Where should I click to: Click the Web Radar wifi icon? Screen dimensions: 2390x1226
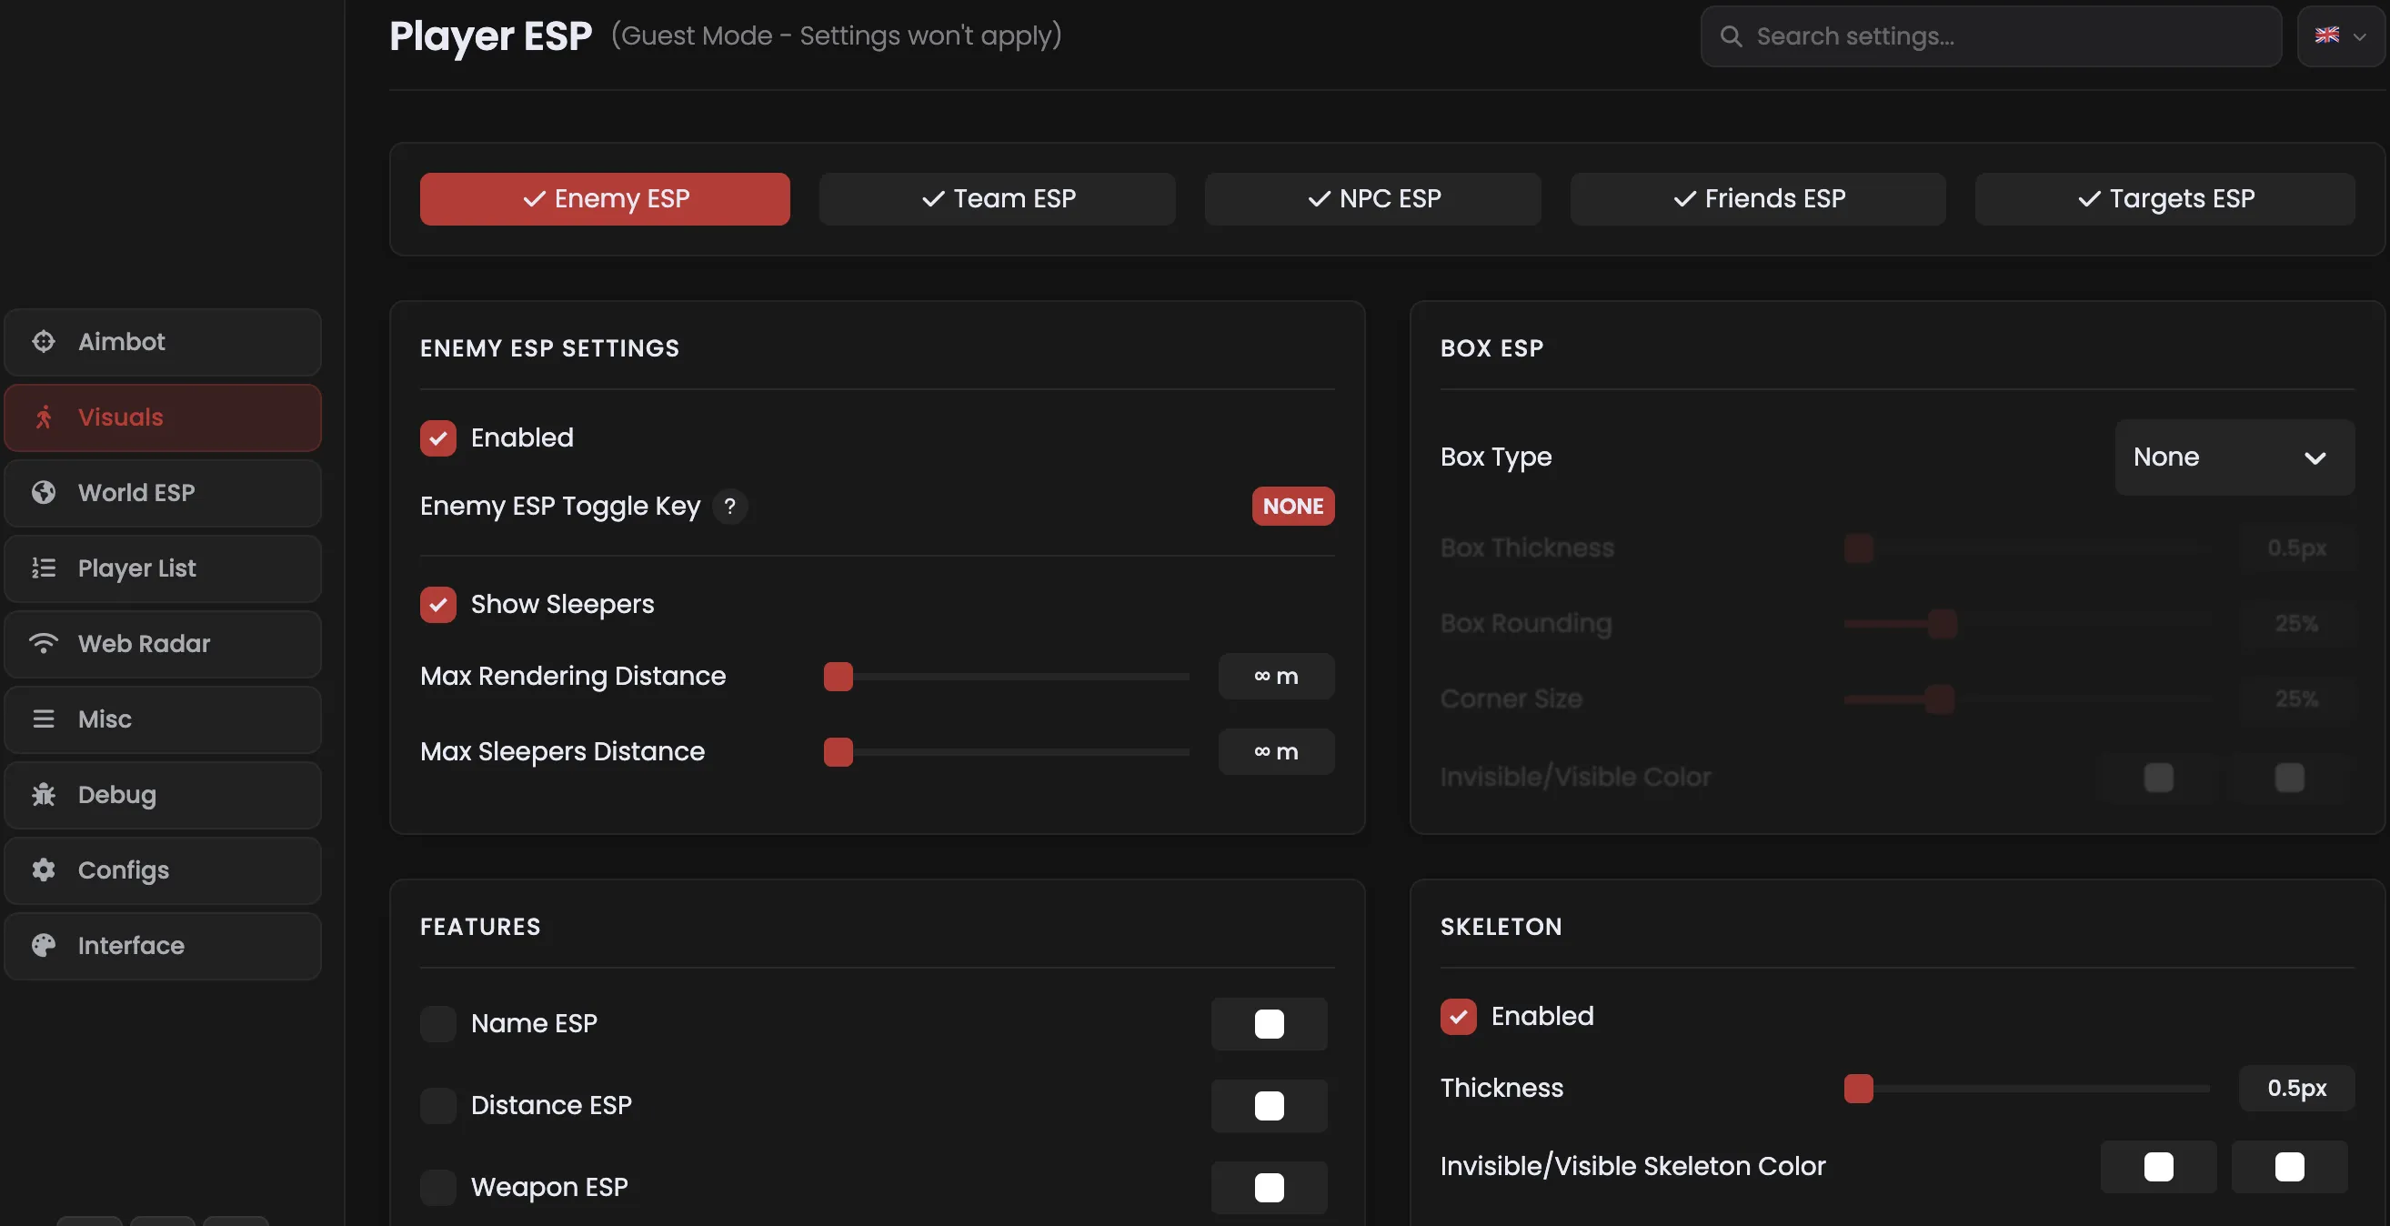click(x=44, y=643)
